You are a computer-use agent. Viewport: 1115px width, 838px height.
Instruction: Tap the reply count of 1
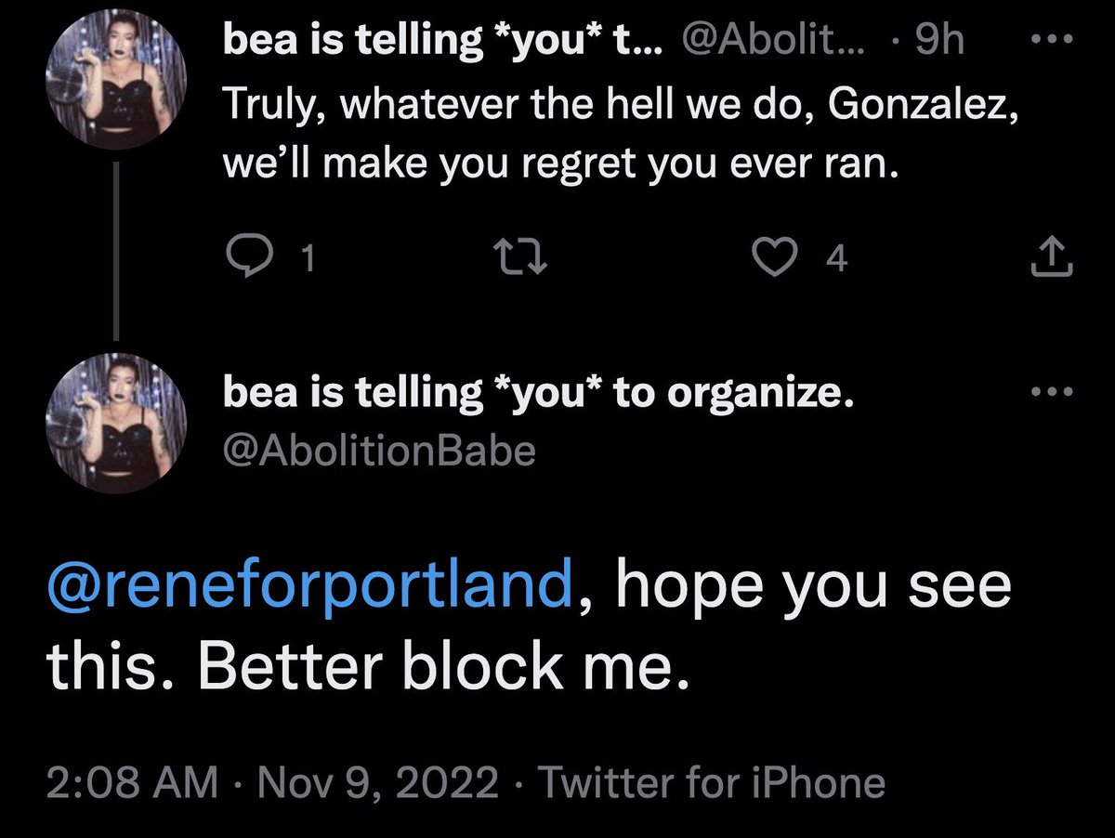coord(308,261)
